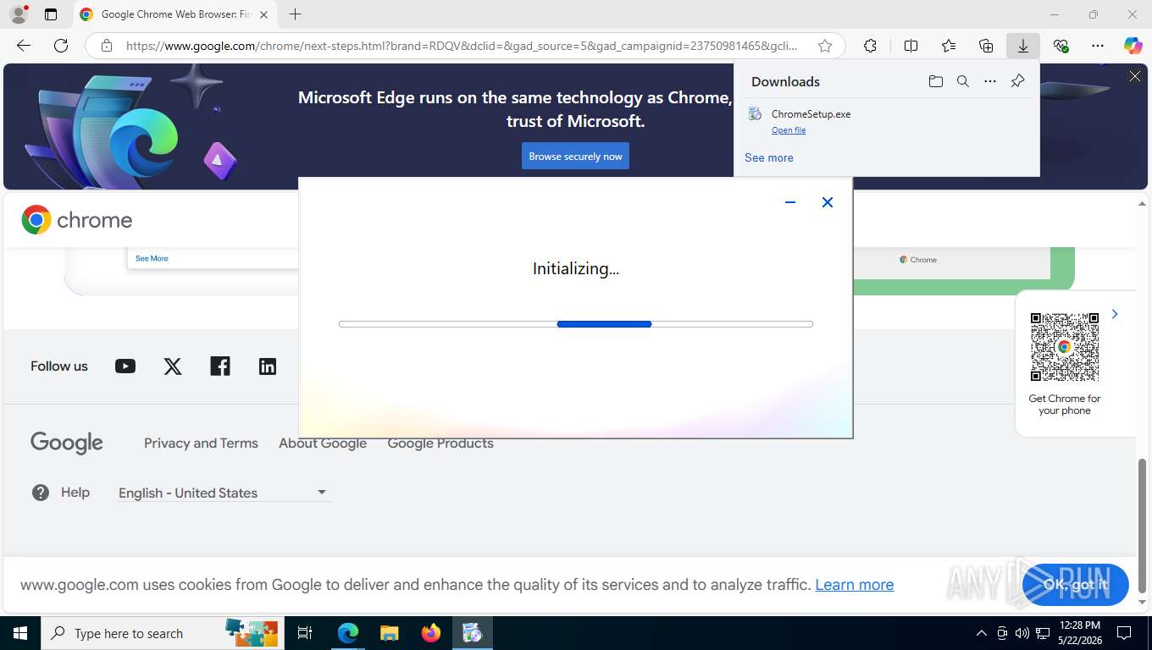Viewport: 1152px width, 650px height.
Task: Minimize the Chrome installer dialog
Action: 790,202
